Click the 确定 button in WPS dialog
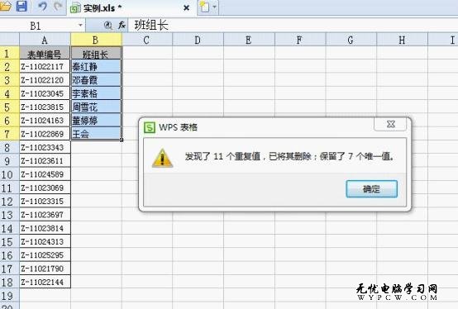Screen dimensions: 458x309 pyautogui.click(x=371, y=189)
